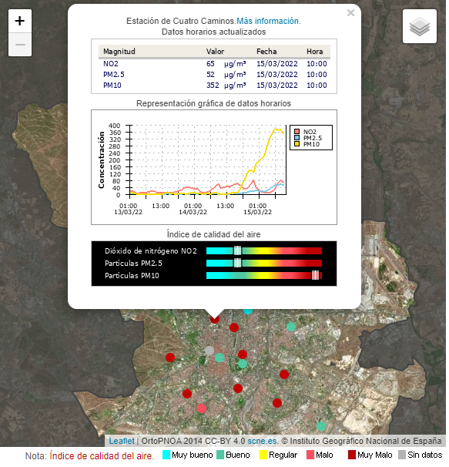The height and width of the screenshot is (467, 449).
Task: Open the map layers control
Action: [420, 26]
